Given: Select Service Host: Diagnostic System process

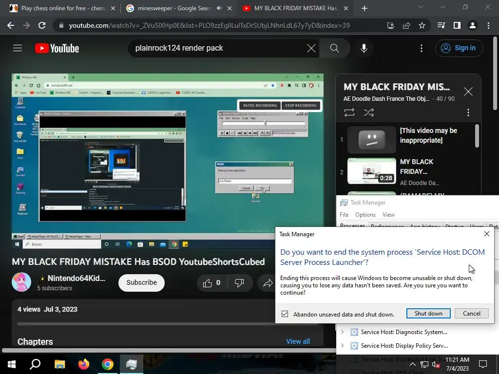Looking at the screenshot, I should pos(404,332).
